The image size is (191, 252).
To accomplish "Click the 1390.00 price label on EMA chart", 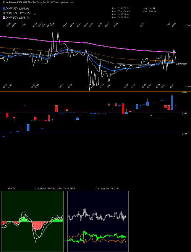I will pyautogui.click(x=181, y=64).
